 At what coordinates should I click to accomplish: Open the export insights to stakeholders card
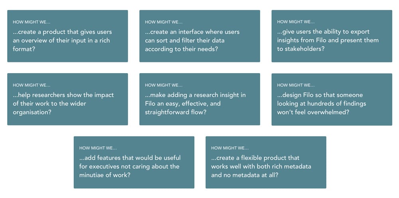tap(332, 36)
